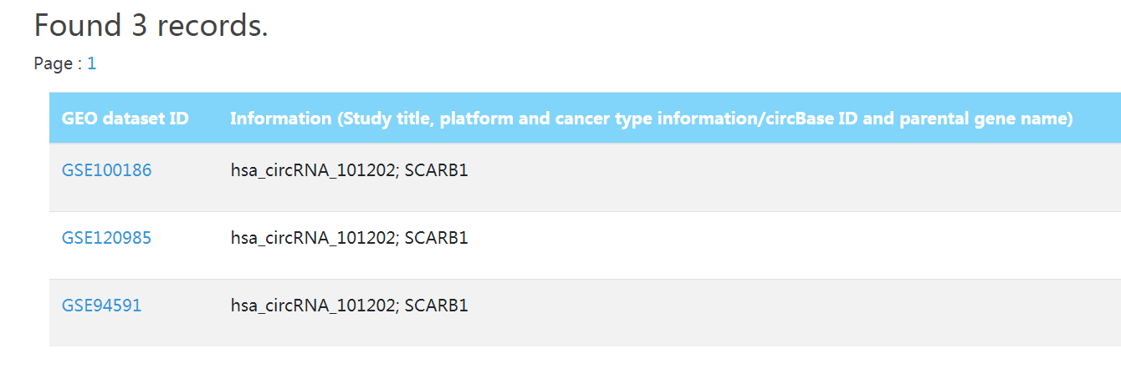This screenshot has height=384, width=1121.
Task: Click the Page label text
Action: (x=53, y=63)
